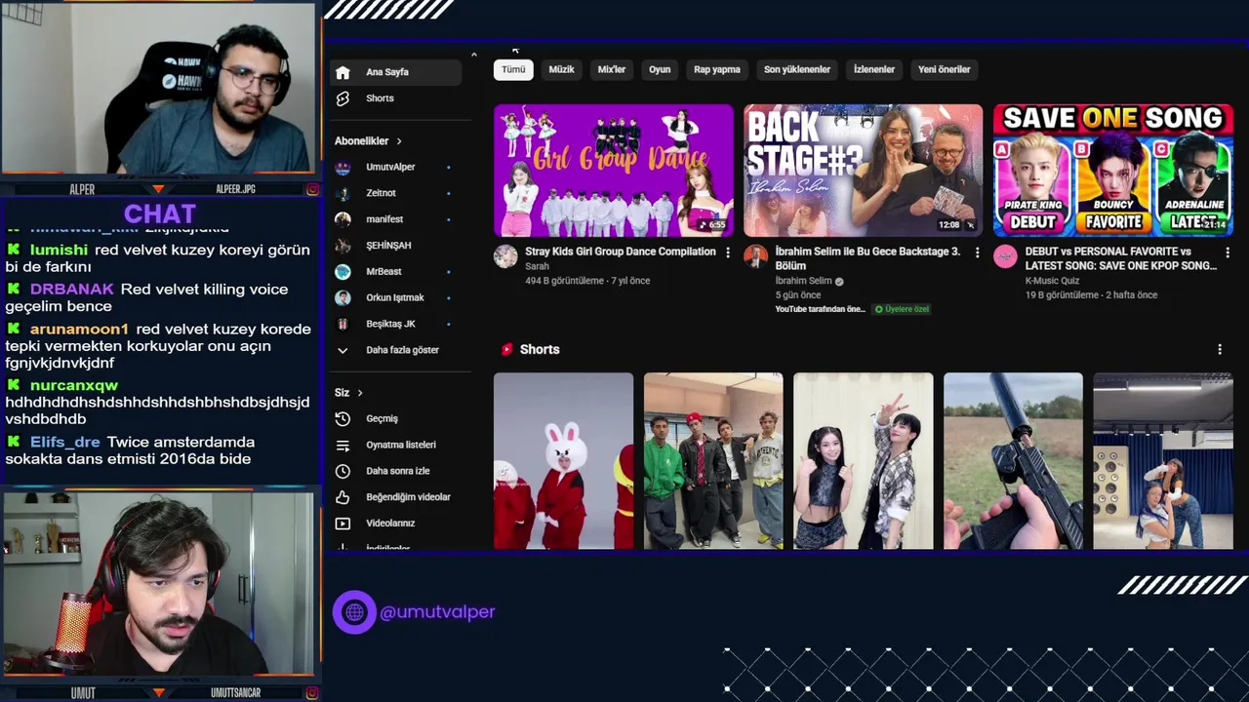This screenshot has width=1249, height=702.
Task: Open Beşiktaş JK channel avatar
Action: pyautogui.click(x=342, y=324)
